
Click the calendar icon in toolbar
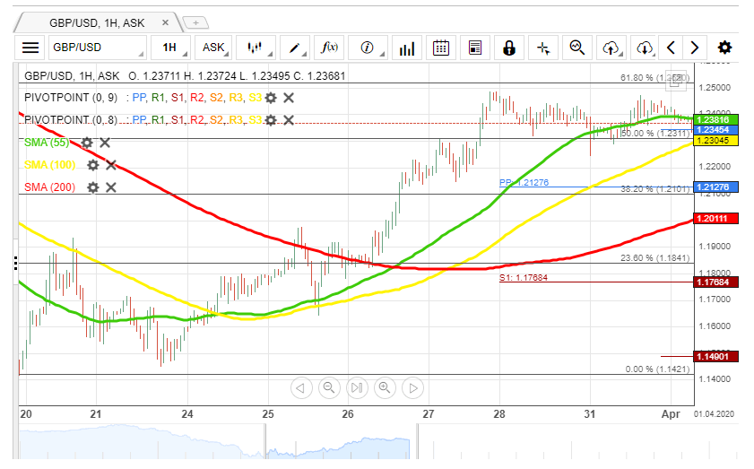coord(439,48)
